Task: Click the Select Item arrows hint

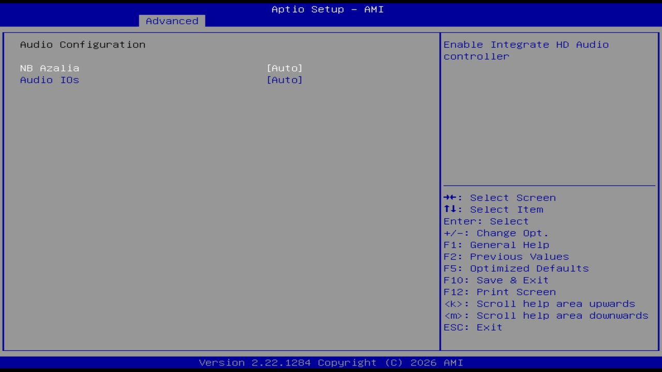Action: [493, 210]
